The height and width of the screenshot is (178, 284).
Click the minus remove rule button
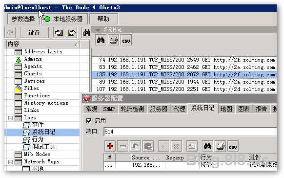point(123,146)
